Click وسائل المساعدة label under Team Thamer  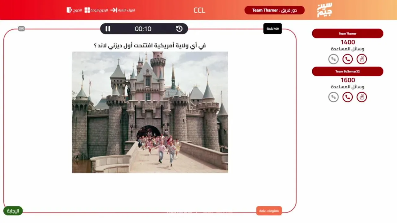click(348, 49)
